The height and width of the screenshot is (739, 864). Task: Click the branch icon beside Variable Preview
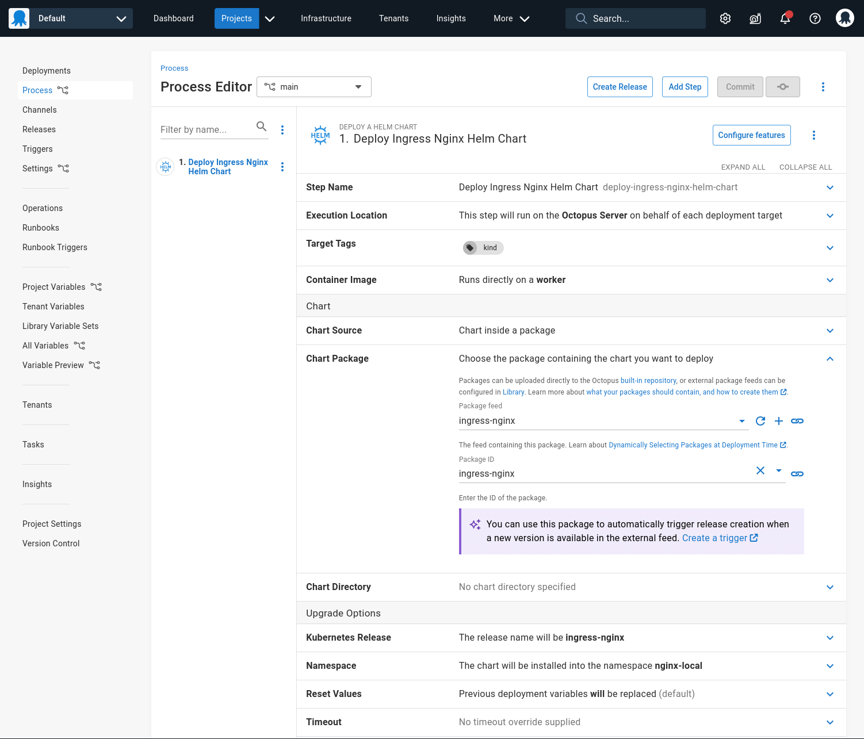tap(94, 365)
